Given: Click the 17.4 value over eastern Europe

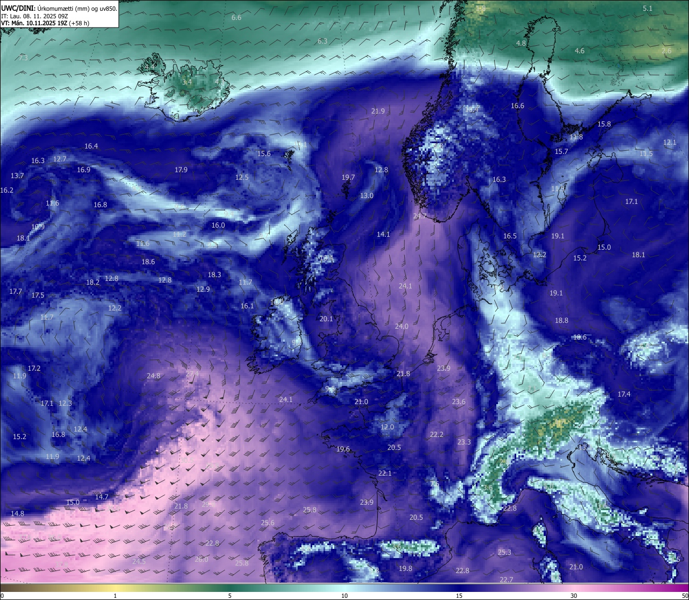Looking at the screenshot, I should point(624,394).
